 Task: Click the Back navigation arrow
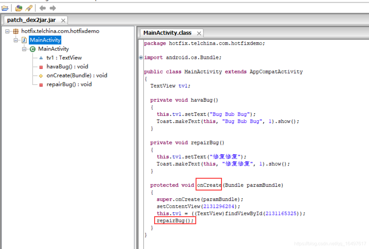click(x=42, y=8)
